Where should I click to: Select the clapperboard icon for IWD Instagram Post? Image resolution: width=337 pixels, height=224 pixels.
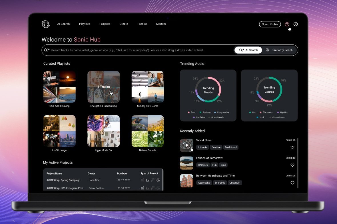(142, 188)
